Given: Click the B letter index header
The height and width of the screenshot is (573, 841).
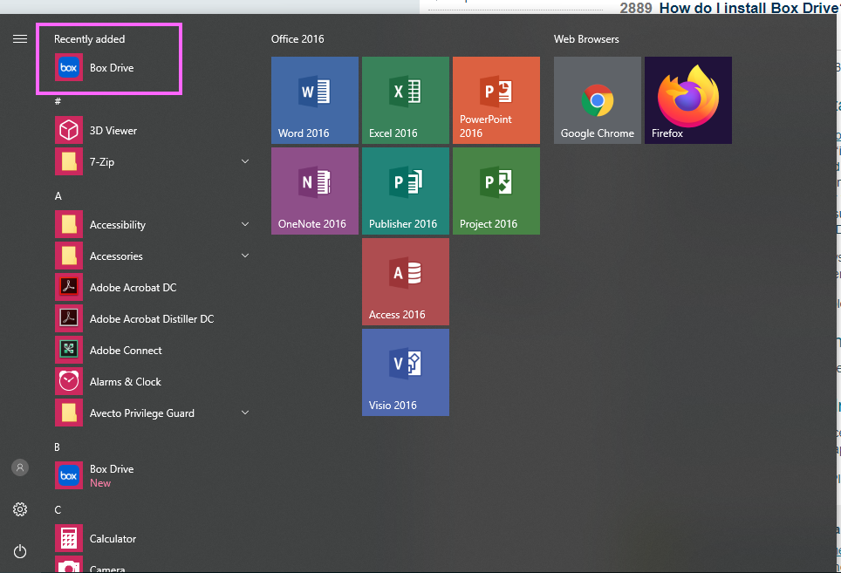Looking at the screenshot, I should [x=57, y=447].
